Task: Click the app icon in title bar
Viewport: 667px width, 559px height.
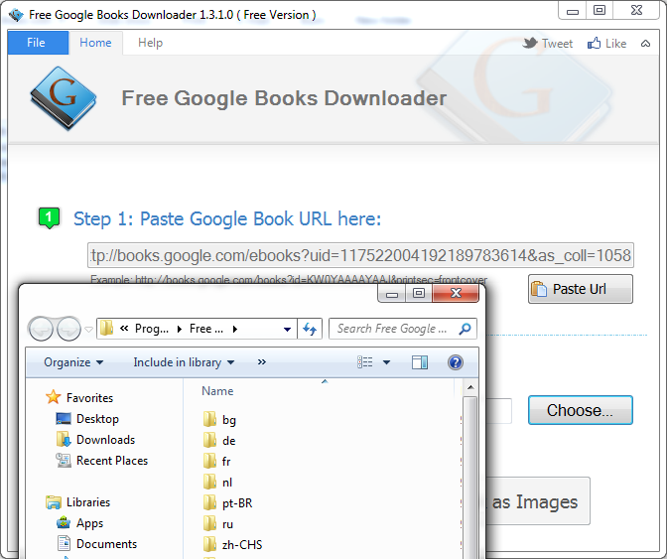Action: pos(16,15)
